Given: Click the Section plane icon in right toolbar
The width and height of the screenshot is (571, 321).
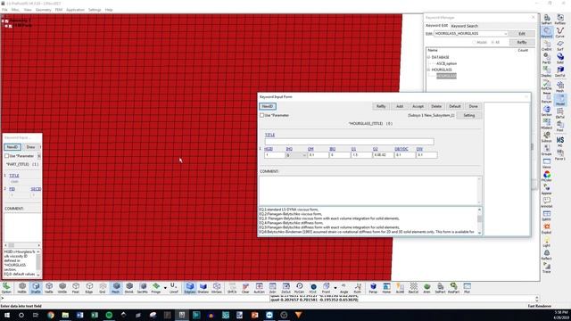Looking at the screenshot, I should (x=547, y=111).
